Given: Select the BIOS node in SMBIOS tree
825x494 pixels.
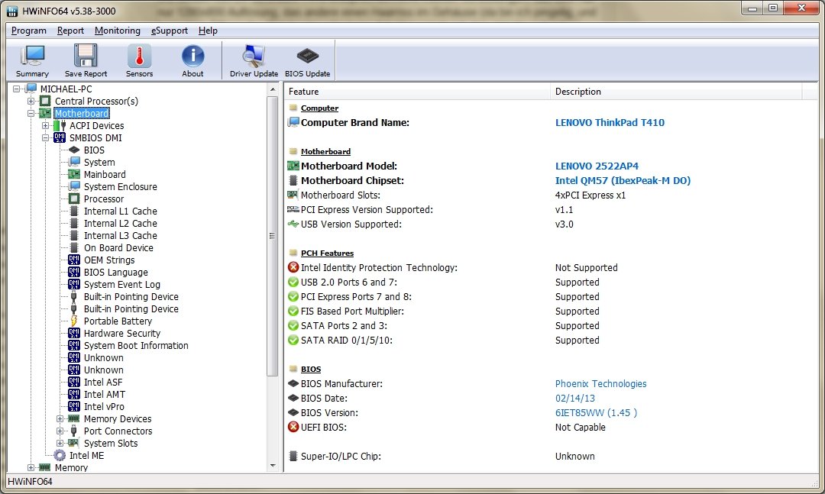Looking at the screenshot, I should [x=94, y=150].
